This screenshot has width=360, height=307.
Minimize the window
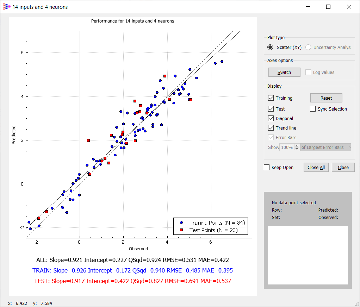pos(308,7)
